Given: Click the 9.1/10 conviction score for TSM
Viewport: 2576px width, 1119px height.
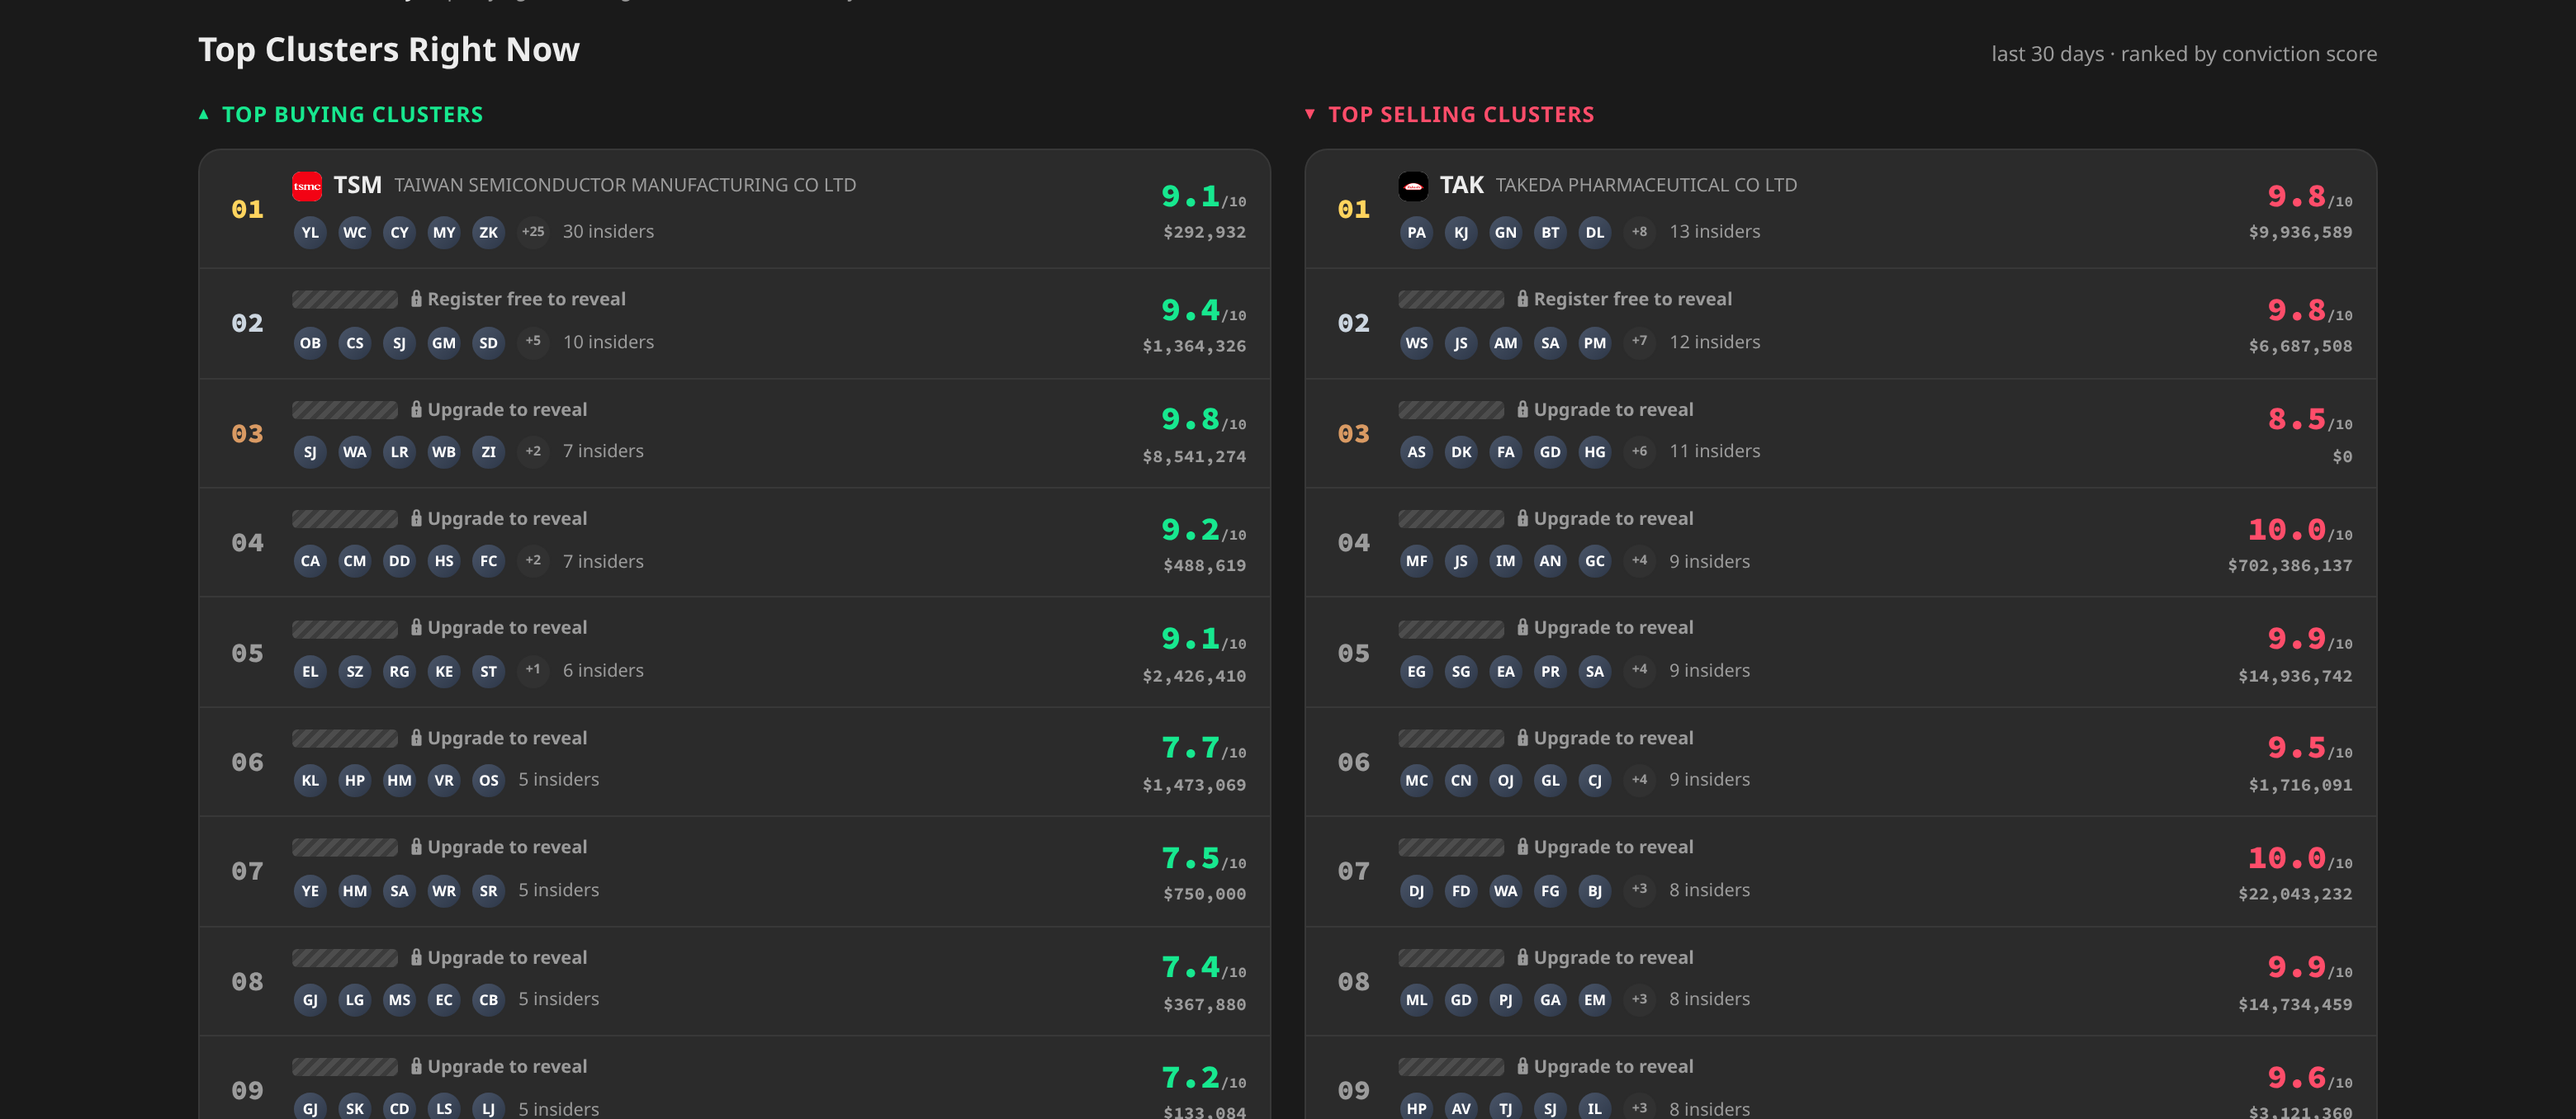Looking at the screenshot, I should point(1203,197).
